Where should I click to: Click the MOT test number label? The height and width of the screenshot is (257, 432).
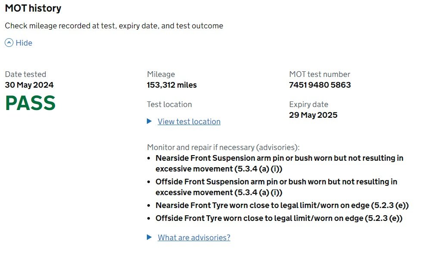coord(320,74)
